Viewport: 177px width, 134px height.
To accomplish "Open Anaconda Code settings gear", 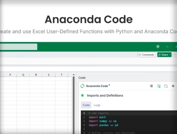I will (173, 86).
